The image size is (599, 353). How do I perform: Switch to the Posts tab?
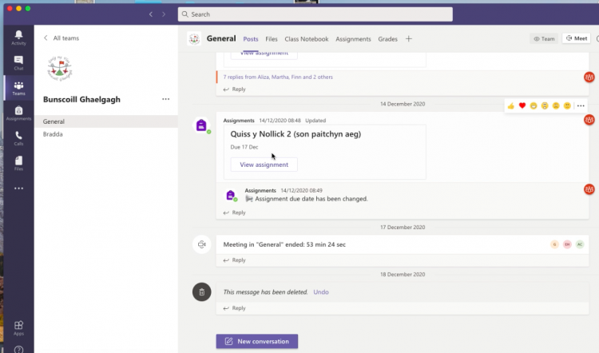251,39
